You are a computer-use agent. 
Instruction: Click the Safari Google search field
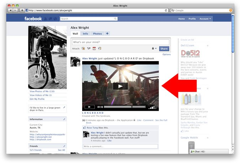(202, 10)
